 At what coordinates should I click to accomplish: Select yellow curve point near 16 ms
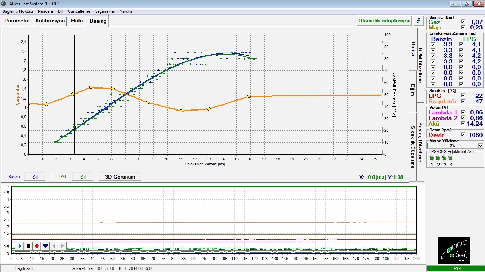[x=249, y=96]
